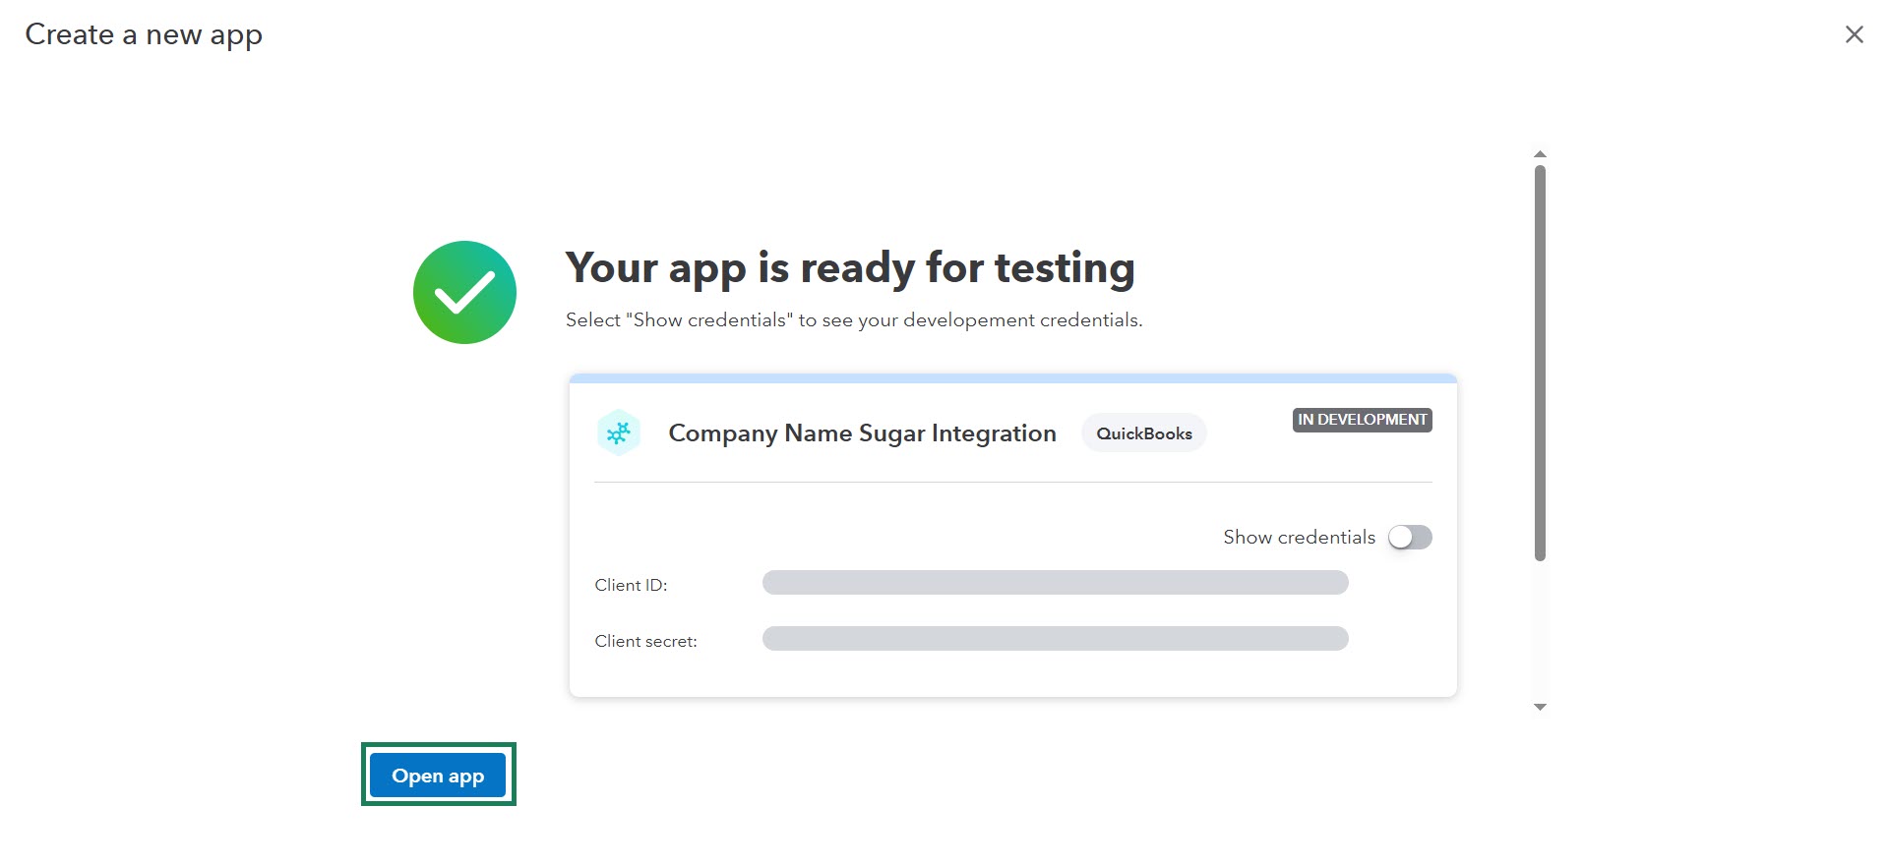Click the development credentials instruction text
This screenshot has width=1889, height=864.
pyautogui.click(x=853, y=320)
